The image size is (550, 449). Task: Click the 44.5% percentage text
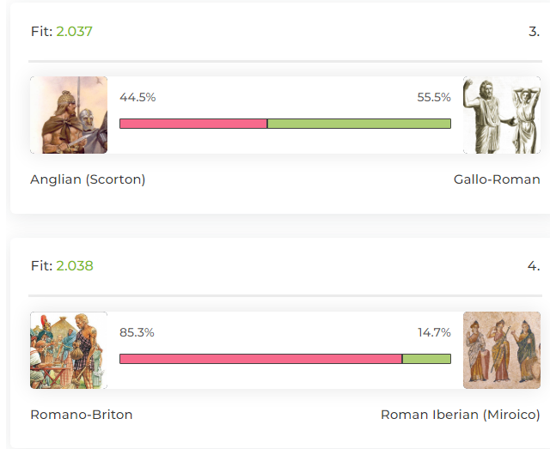(x=137, y=97)
